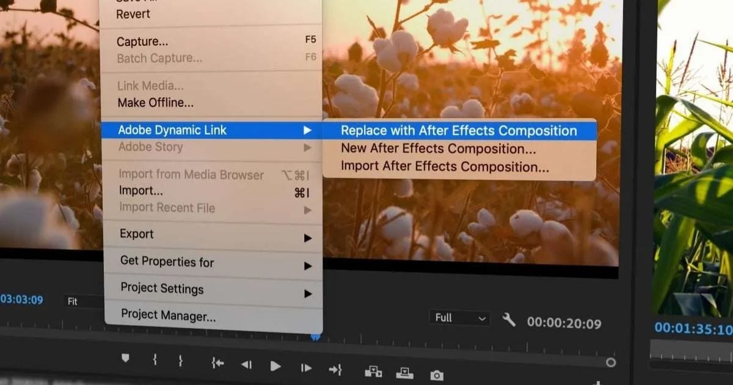Expand the Adobe Story submenu arrow
This screenshot has width=733, height=385.
click(307, 147)
